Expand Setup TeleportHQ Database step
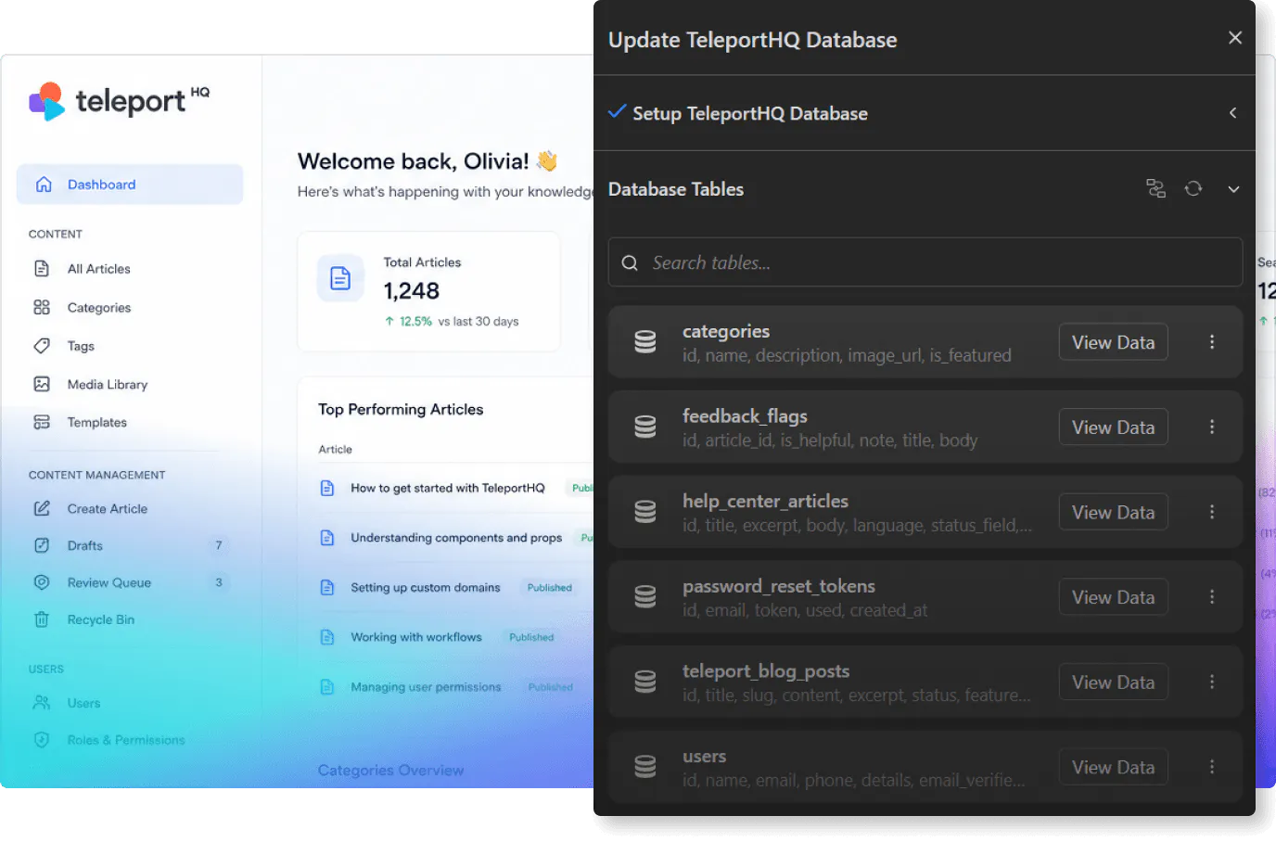Viewport: 1276px width, 842px height. point(1232,113)
